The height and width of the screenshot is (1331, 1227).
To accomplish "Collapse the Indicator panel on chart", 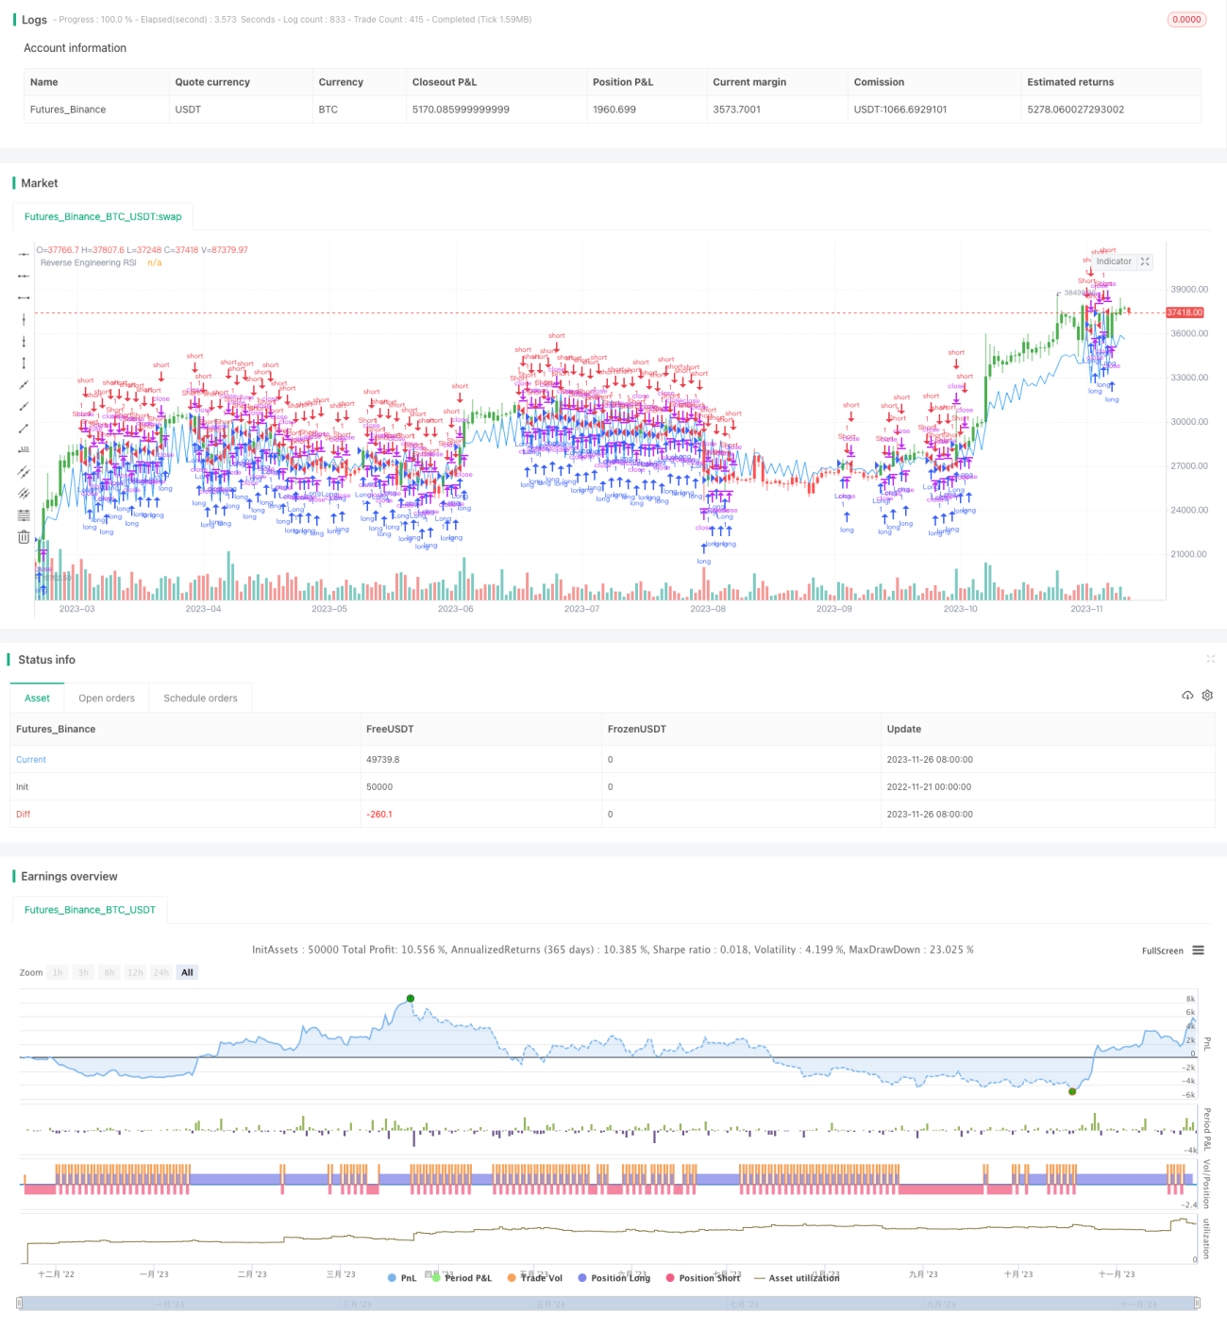I will click(x=1145, y=261).
